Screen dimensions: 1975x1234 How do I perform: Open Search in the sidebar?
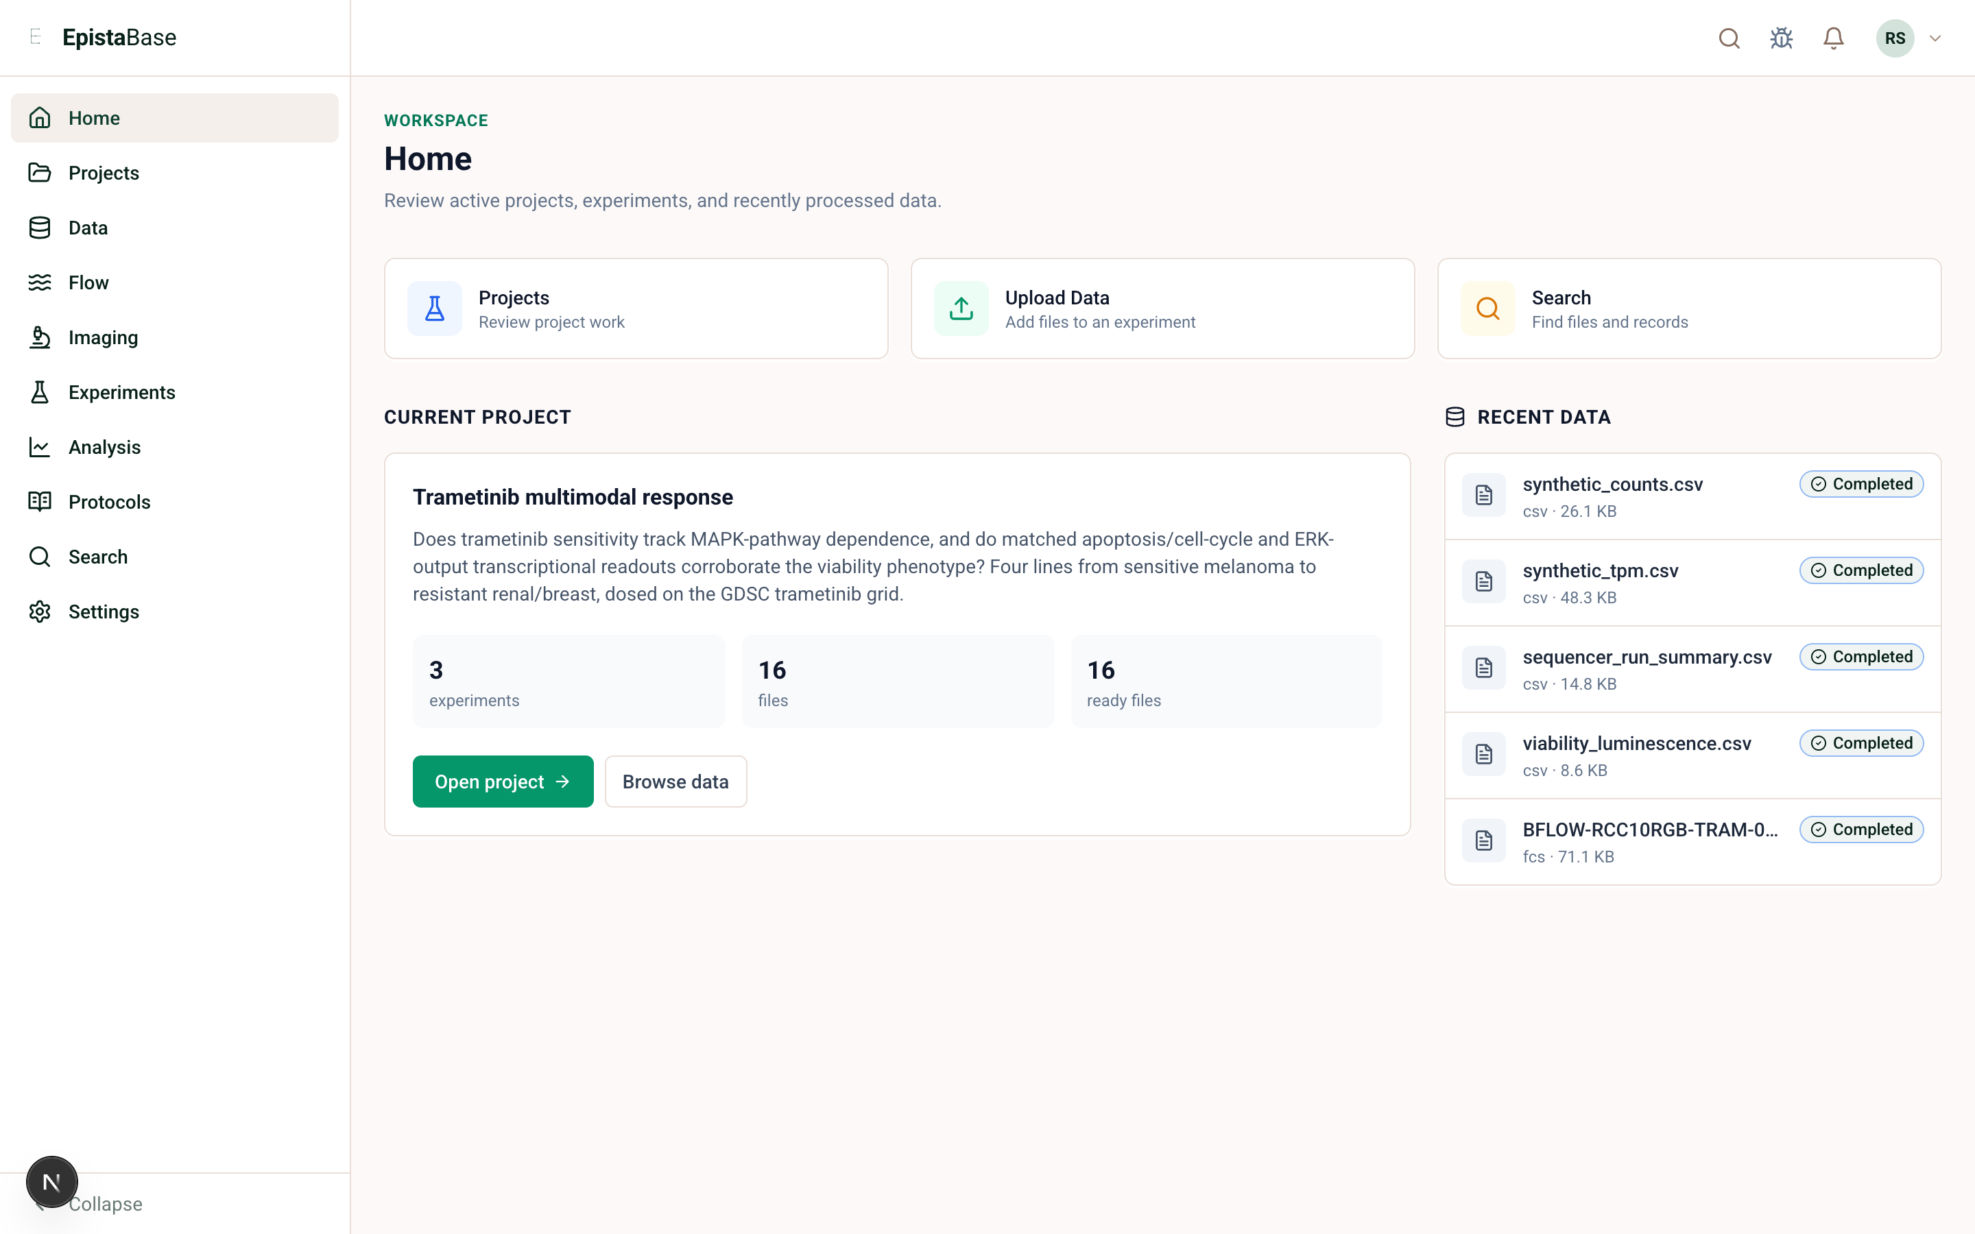(x=175, y=557)
